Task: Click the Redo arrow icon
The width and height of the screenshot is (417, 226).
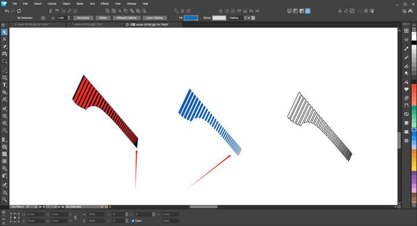Action: [x=13, y=11]
